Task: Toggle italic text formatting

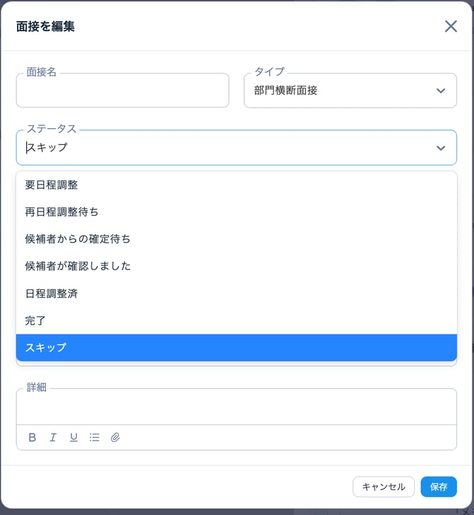Action: (x=53, y=437)
